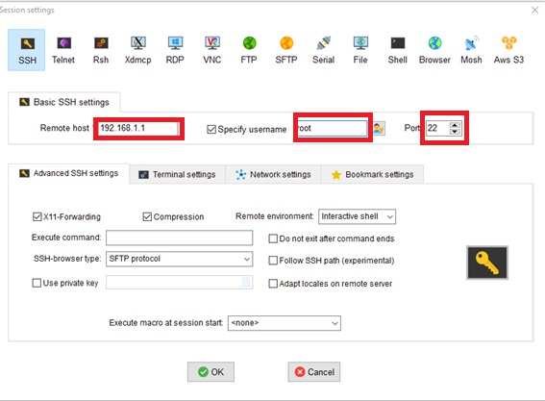This screenshot has width=545, height=401.
Task: Select the Telnet session type icon
Action: pos(63,50)
